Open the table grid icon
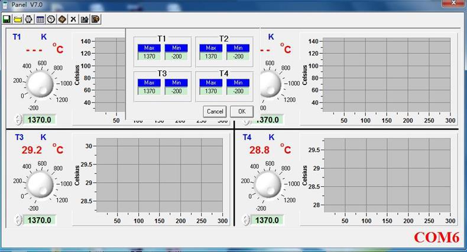Screen dimensions: 467x252 pyautogui.click(x=40, y=20)
